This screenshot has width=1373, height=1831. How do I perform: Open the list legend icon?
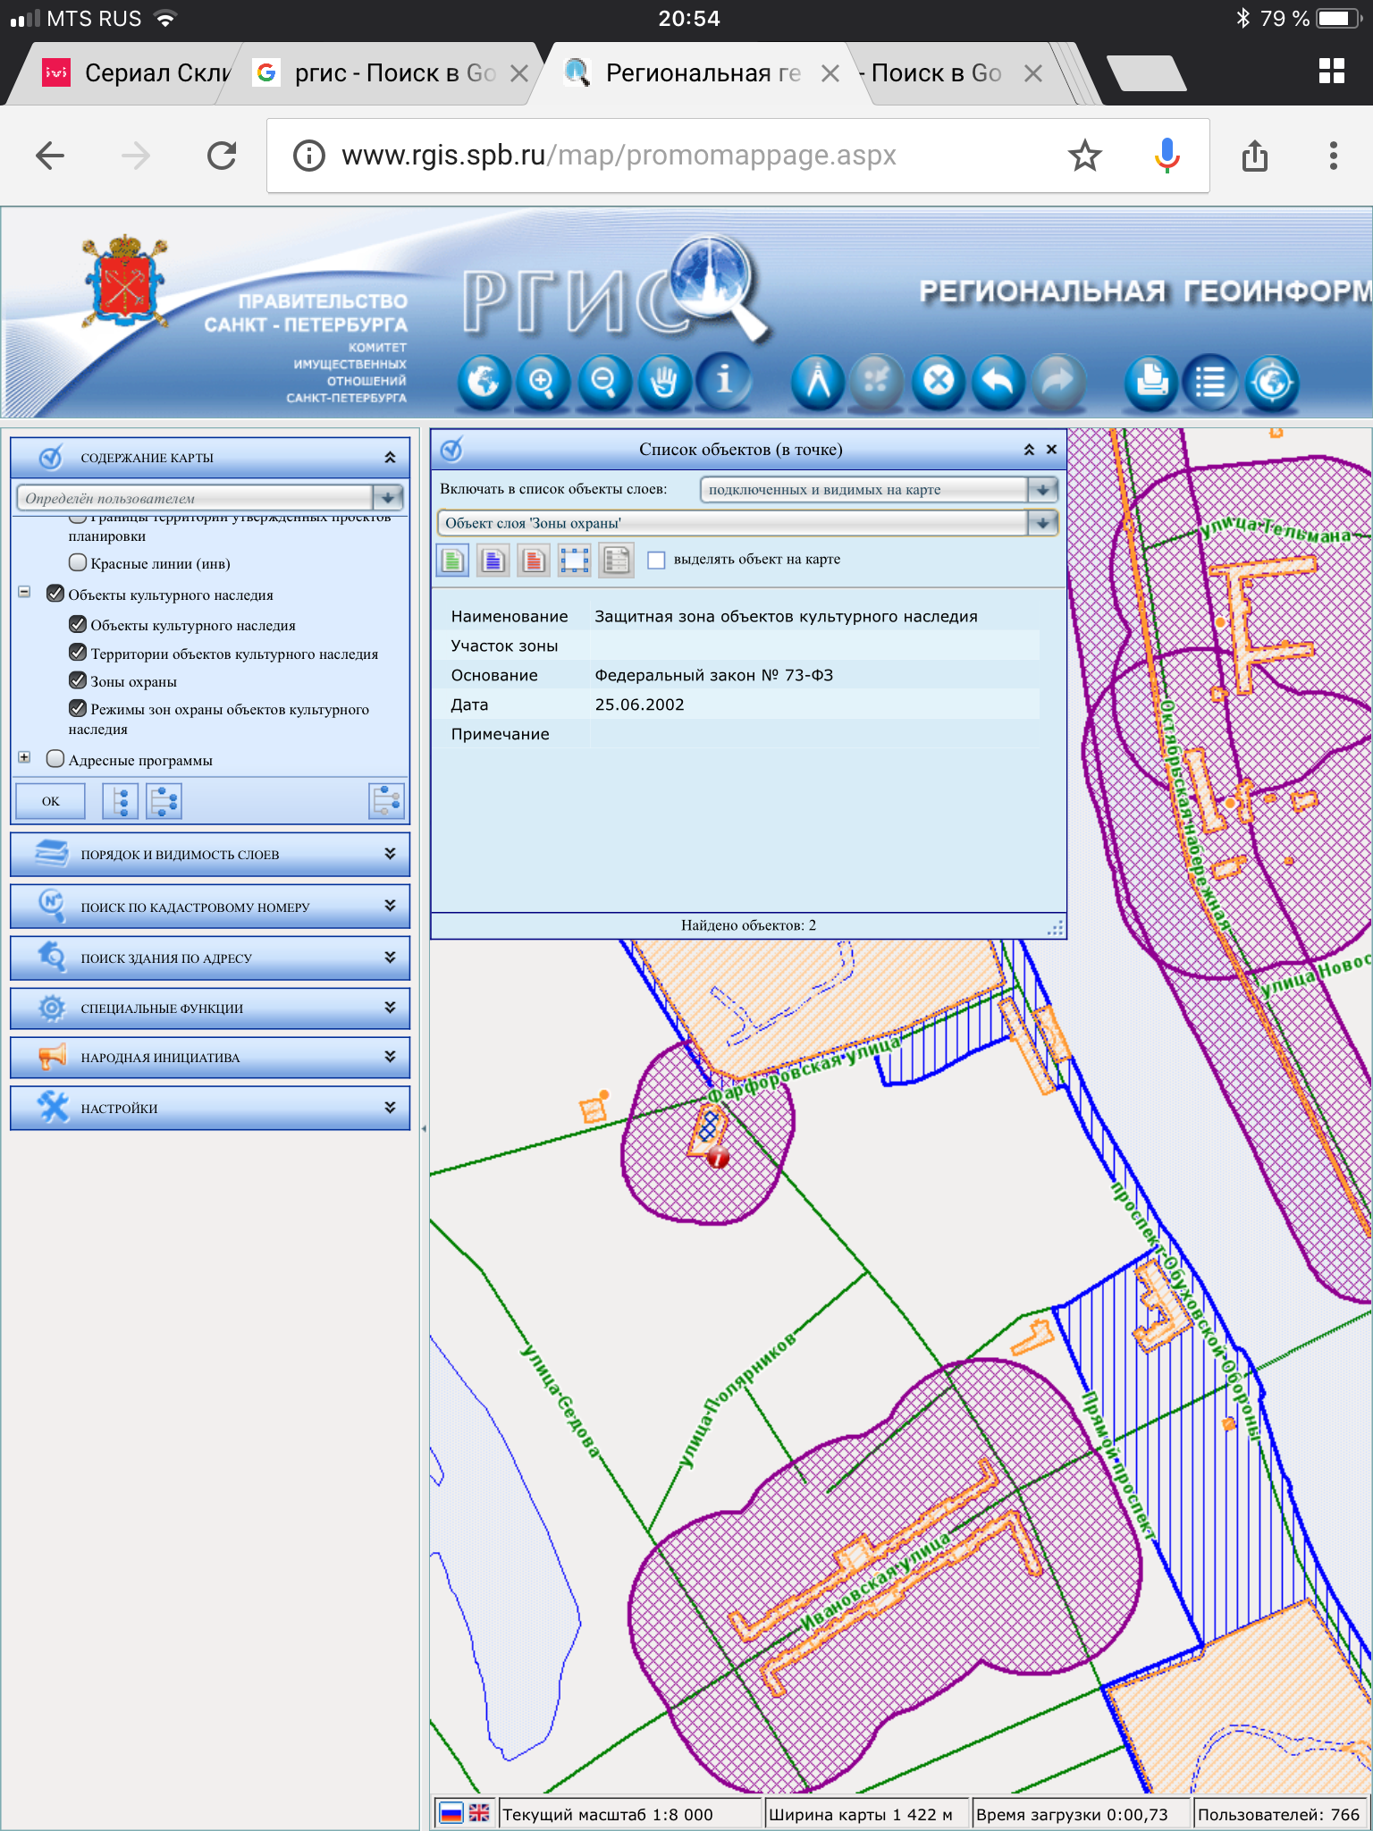coord(1210,382)
